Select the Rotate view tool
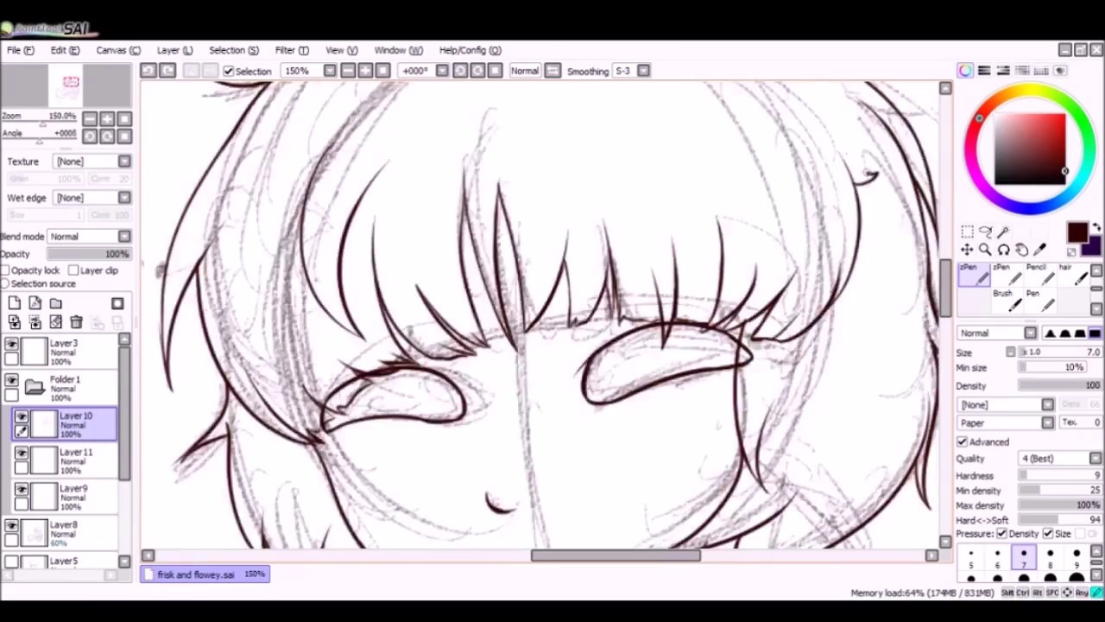The image size is (1105, 622). [1003, 250]
